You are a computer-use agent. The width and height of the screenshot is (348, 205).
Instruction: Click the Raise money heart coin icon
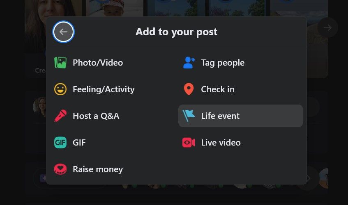point(60,169)
